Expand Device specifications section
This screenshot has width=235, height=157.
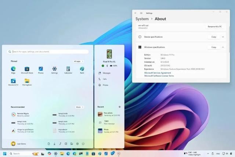pos(223,37)
